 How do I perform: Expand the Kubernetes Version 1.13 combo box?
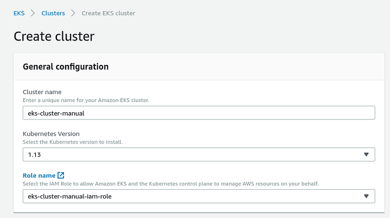click(x=199, y=155)
